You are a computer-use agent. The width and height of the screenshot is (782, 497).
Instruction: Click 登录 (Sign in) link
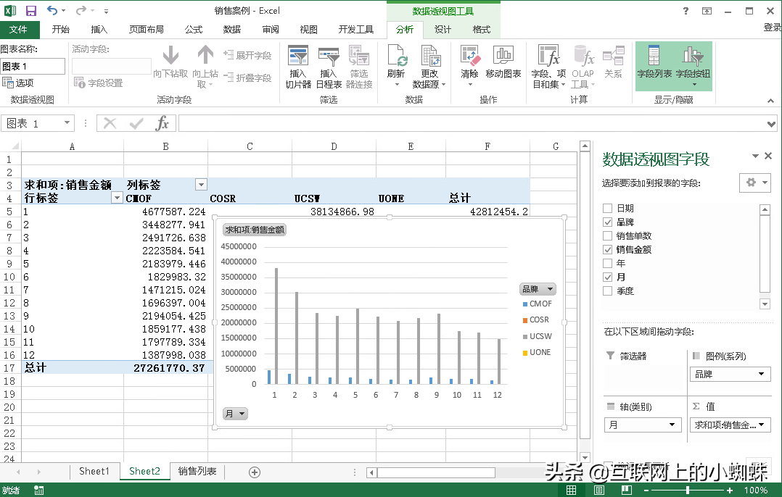(x=772, y=28)
